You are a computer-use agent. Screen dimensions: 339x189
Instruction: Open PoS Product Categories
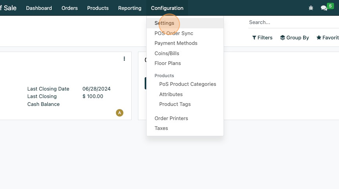(188, 84)
